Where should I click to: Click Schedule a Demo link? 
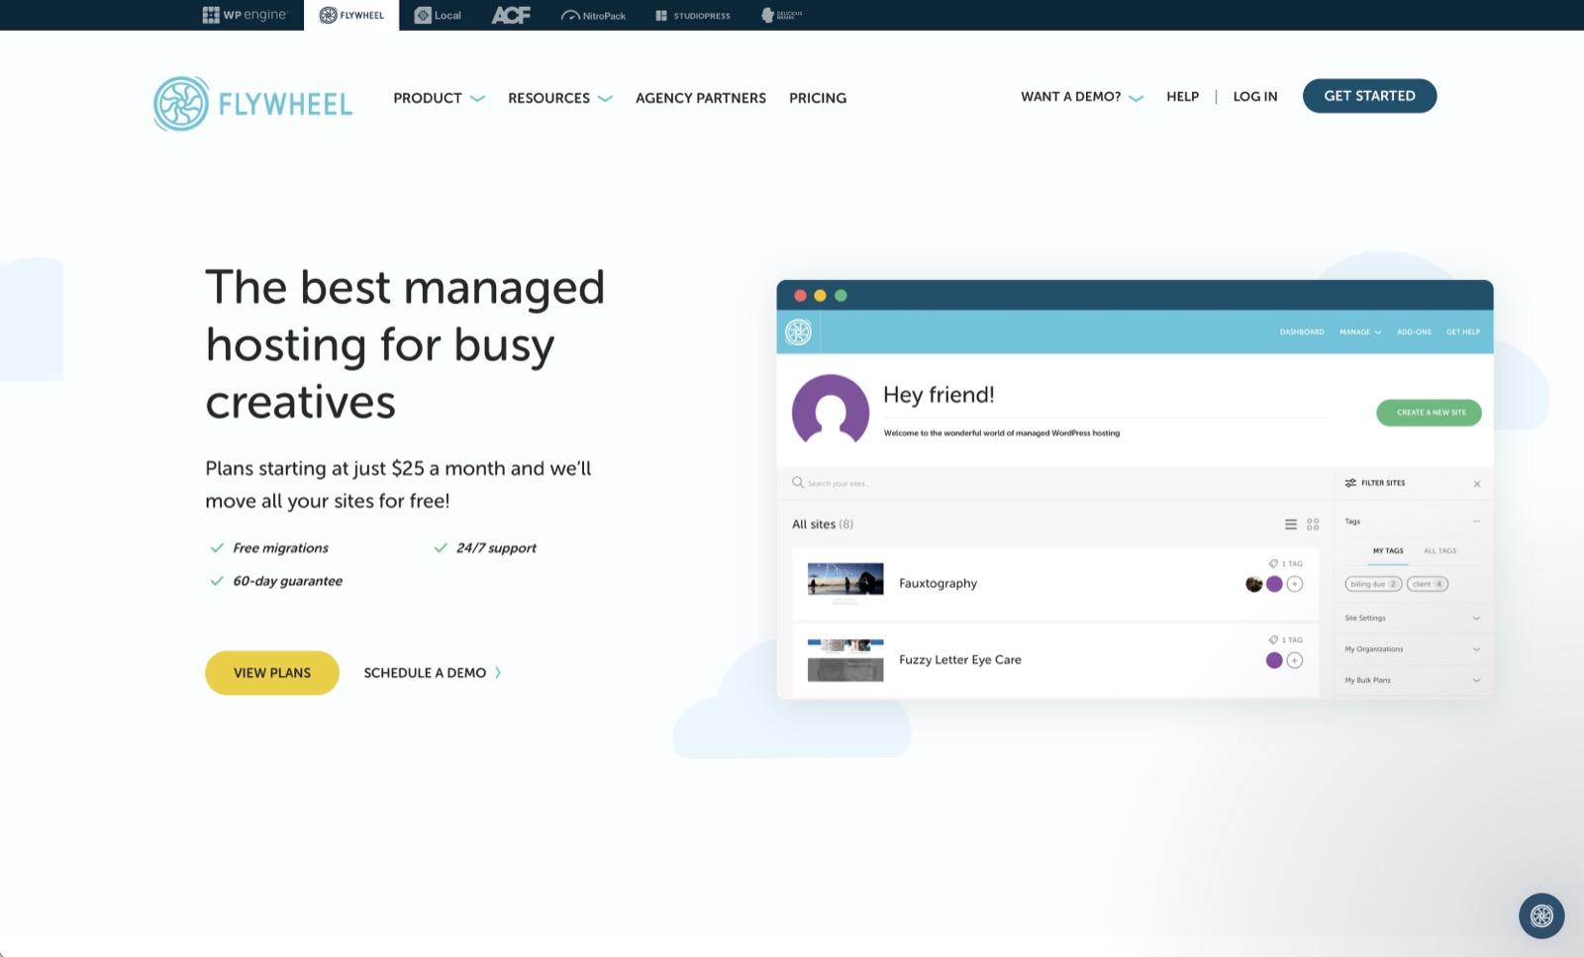pos(433,673)
